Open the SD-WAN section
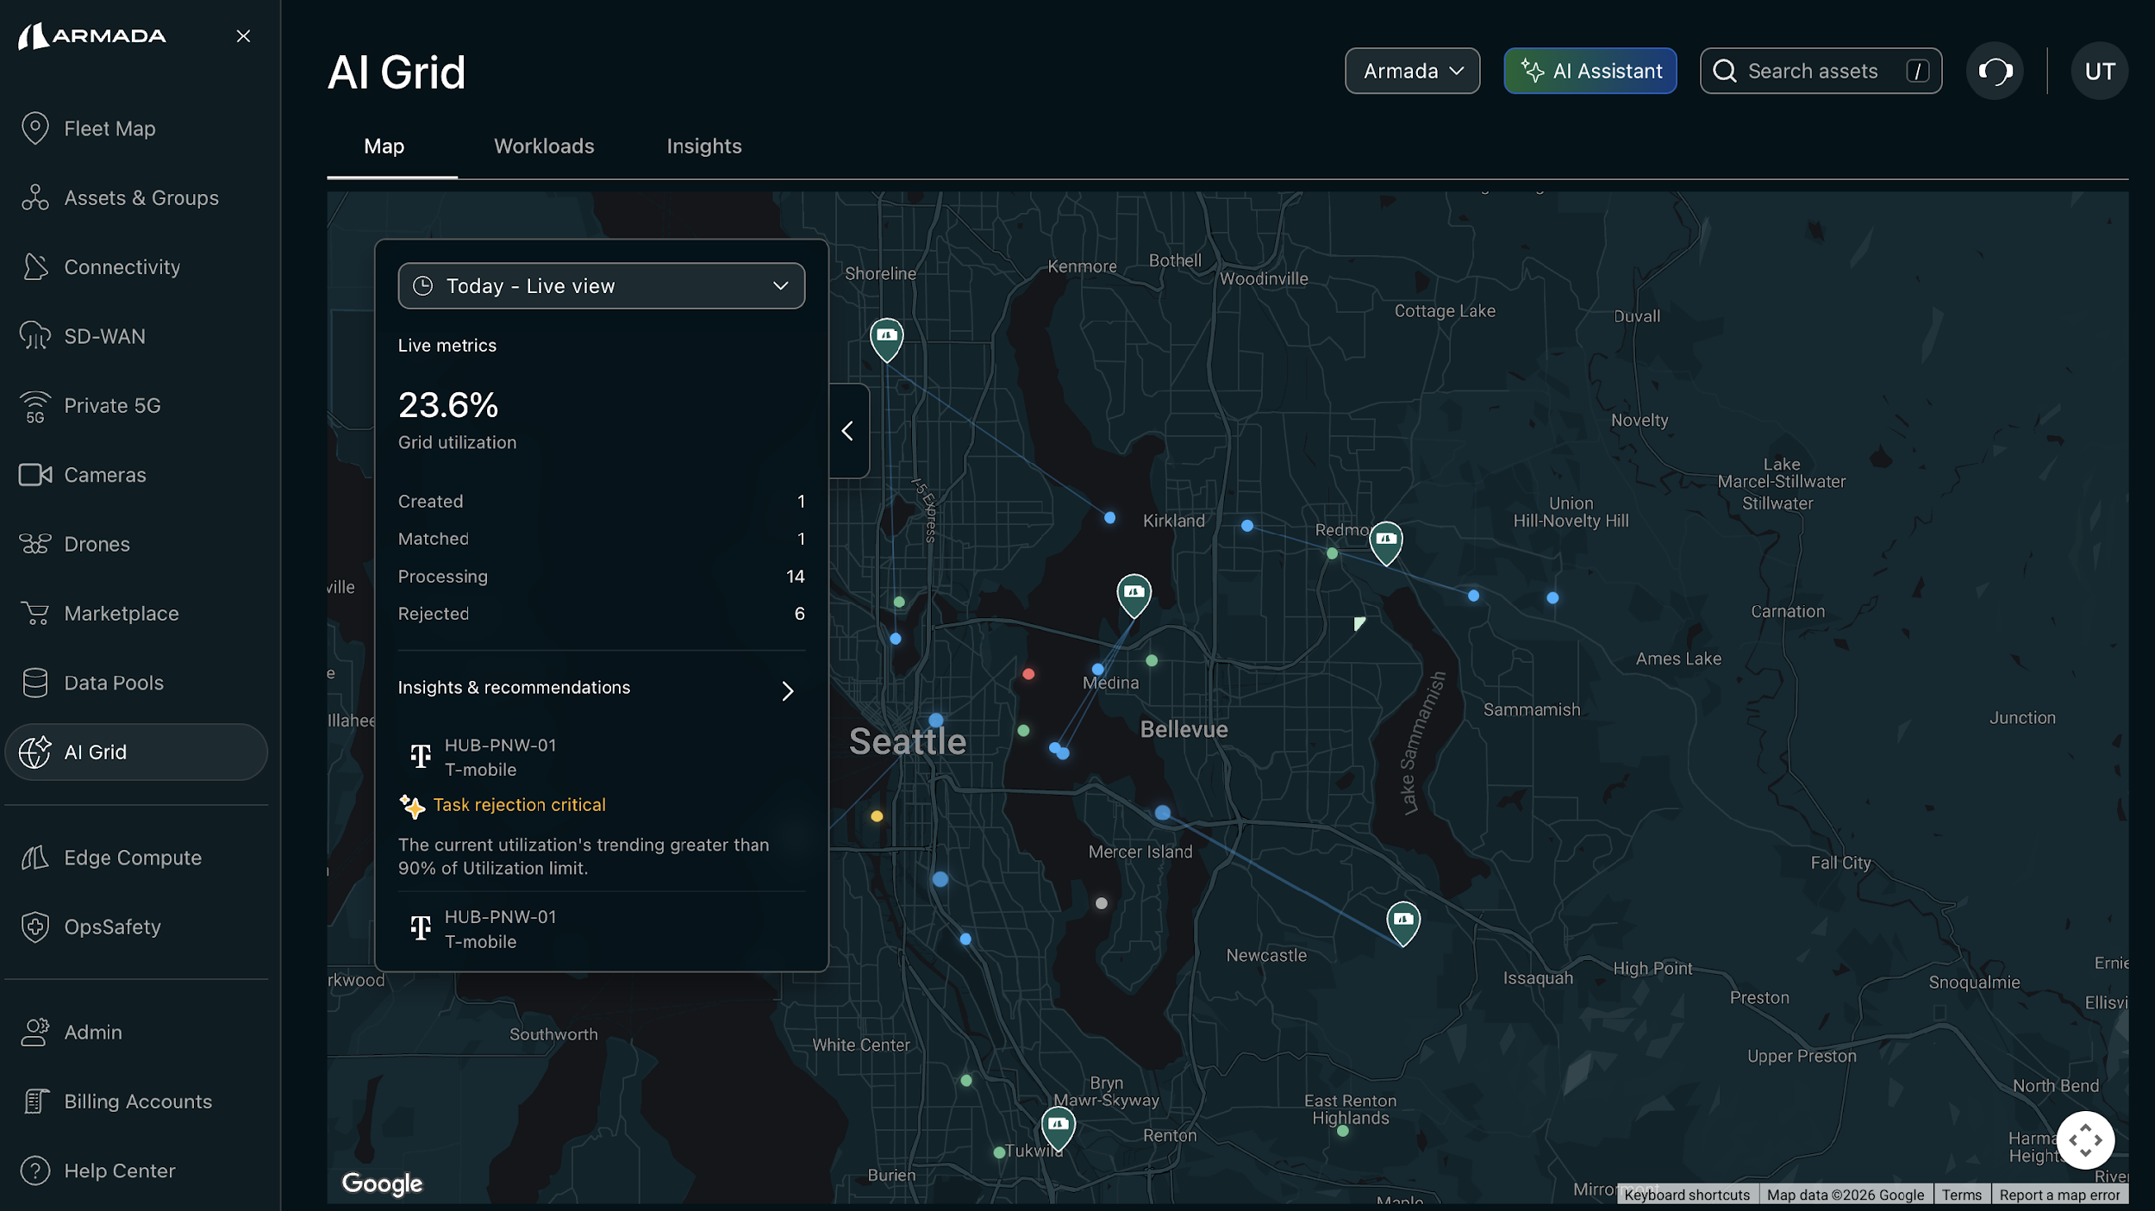The image size is (2155, 1211). pyautogui.click(x=104, y=336)
